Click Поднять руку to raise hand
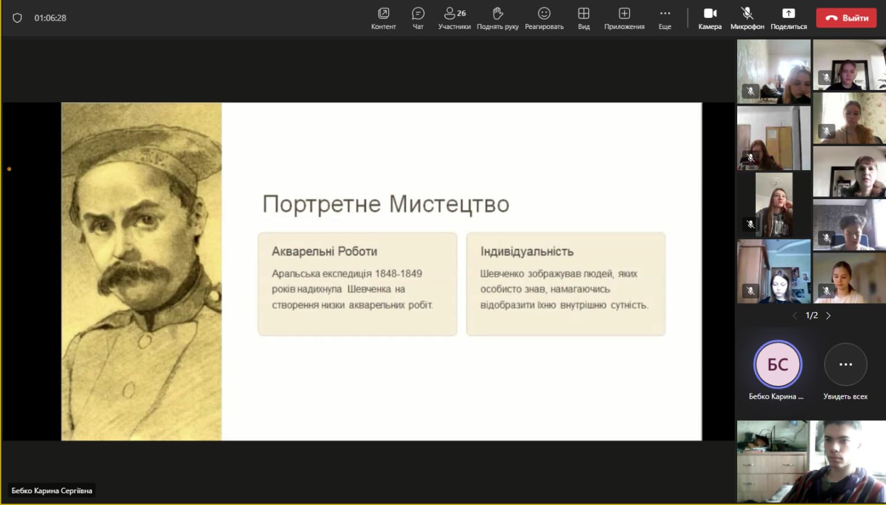Screen dimensions: 886x505 [497, 18]
